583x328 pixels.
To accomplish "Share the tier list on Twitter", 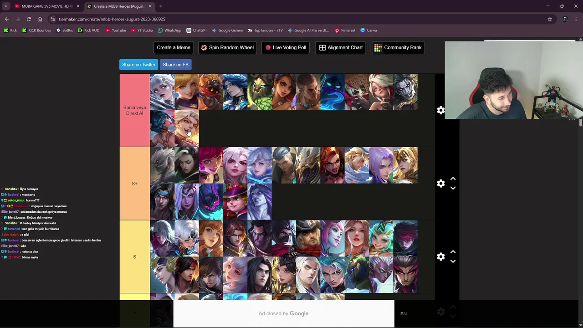I will click(x=138, y=65).
